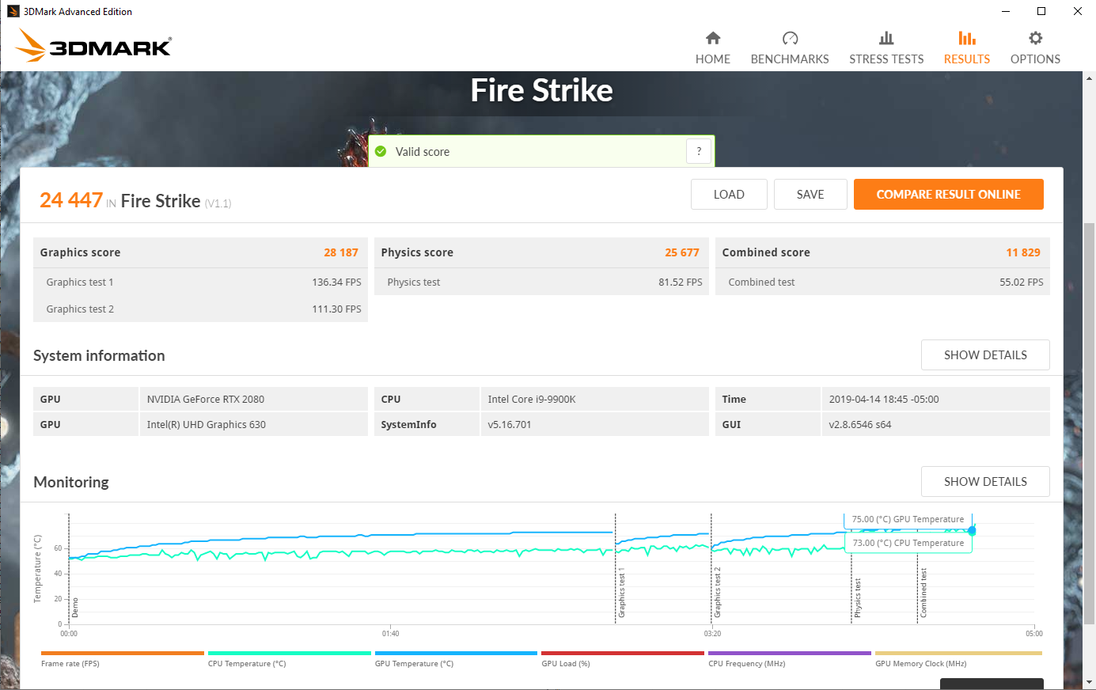The image size is (1096, 690).
Task: Toggle the GPU Load (%) legend
Action: coord(623,660)
